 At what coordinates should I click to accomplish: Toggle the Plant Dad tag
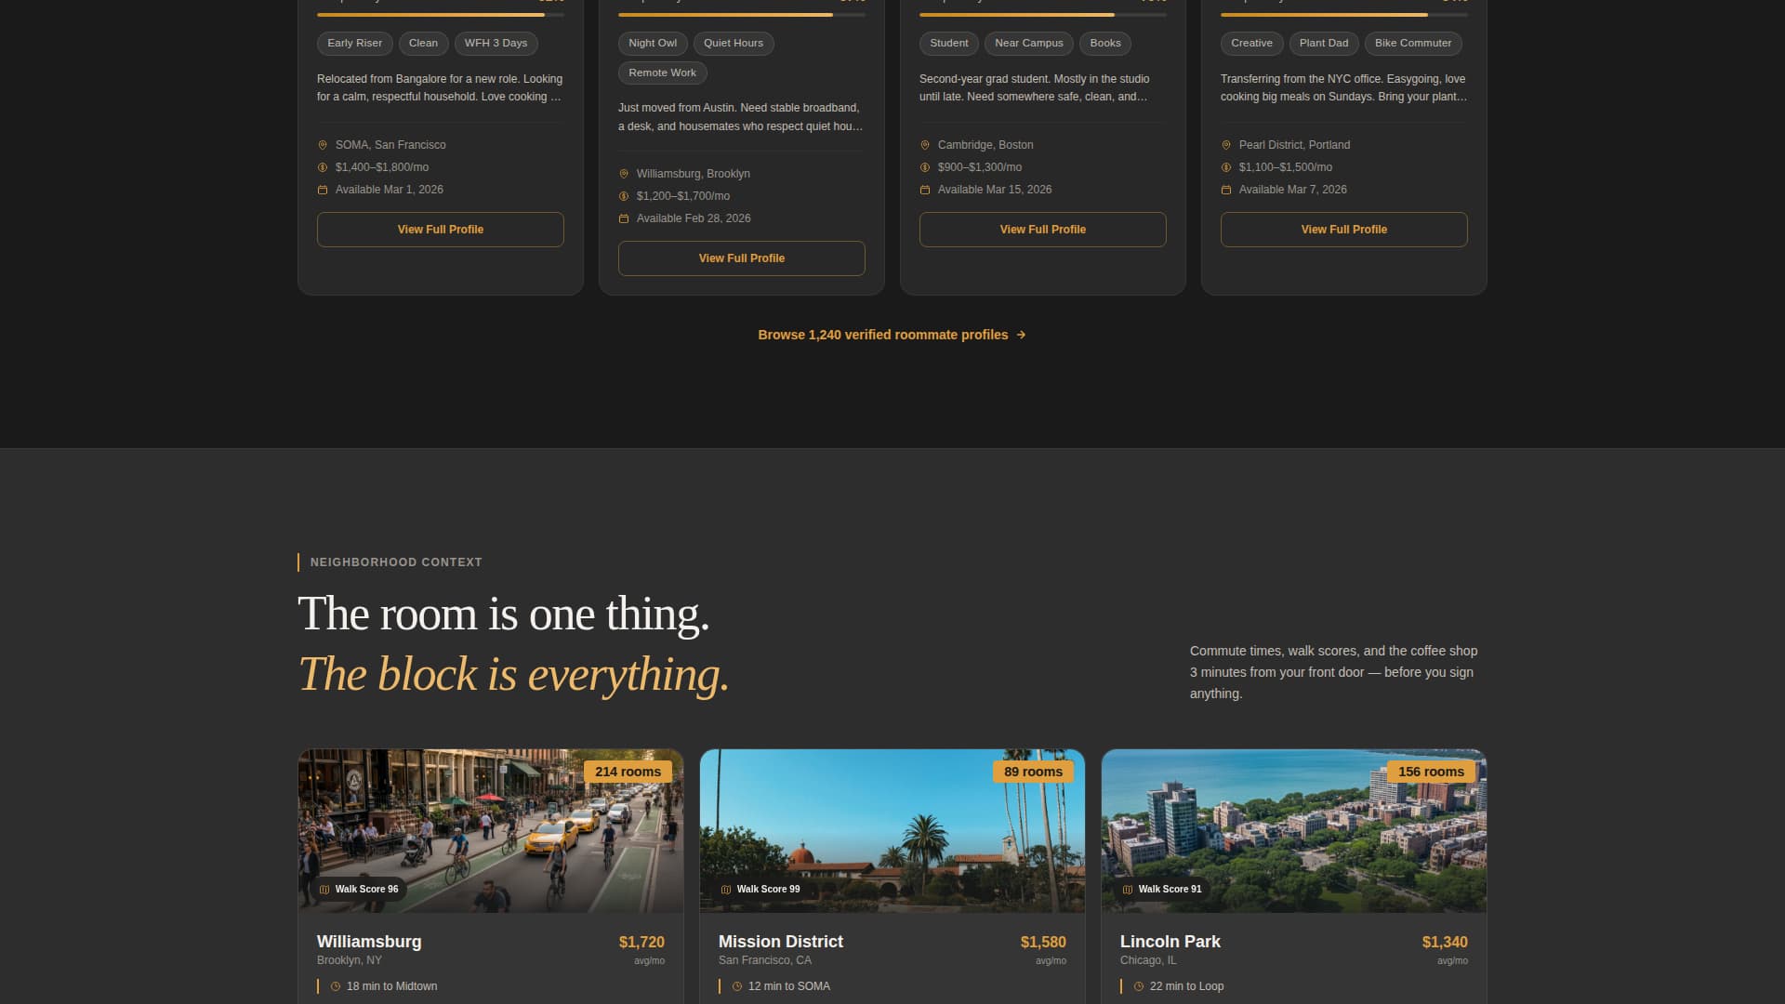[x=1323, y=43]
